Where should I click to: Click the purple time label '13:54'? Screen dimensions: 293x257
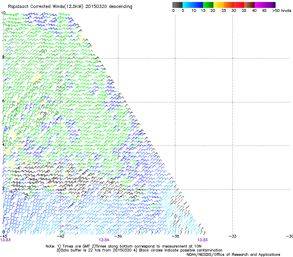[x=104, y=240]
